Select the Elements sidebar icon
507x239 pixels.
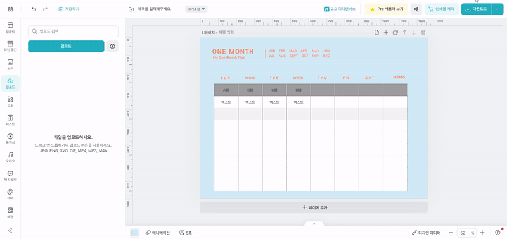coord(10,102)
